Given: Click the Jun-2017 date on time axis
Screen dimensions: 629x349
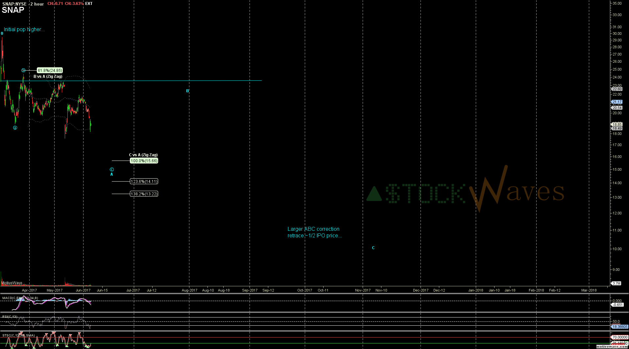Looking at the screenshot, I should point(83,290).
